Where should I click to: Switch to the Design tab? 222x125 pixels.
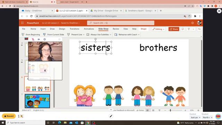(62, 29)
